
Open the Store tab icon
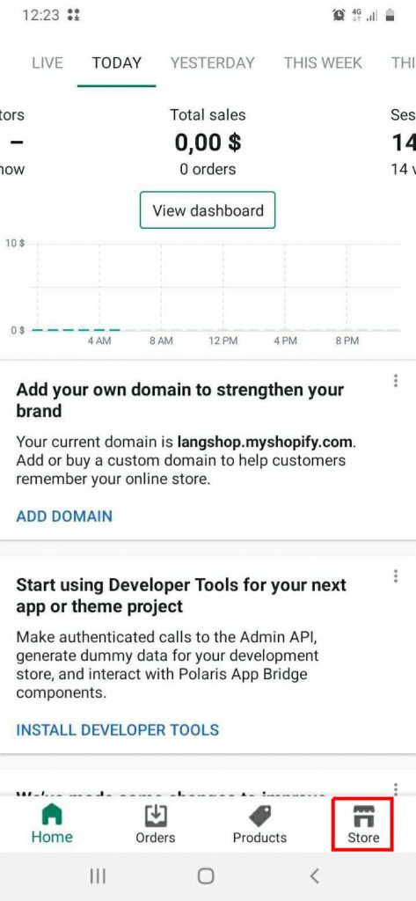pos(363,816)
